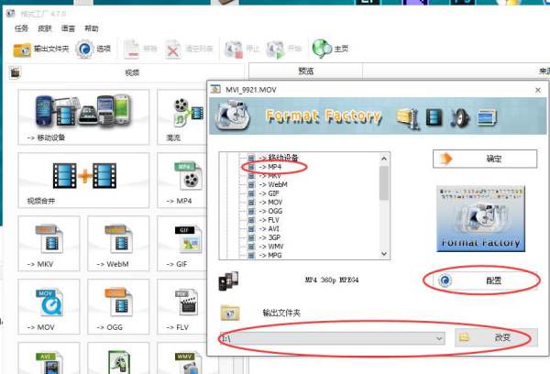Image resolution: width=550 pixels, height=374 pixels.
Task: Click the picture icon in dialog banner
Action: click(x=488, y=118)
